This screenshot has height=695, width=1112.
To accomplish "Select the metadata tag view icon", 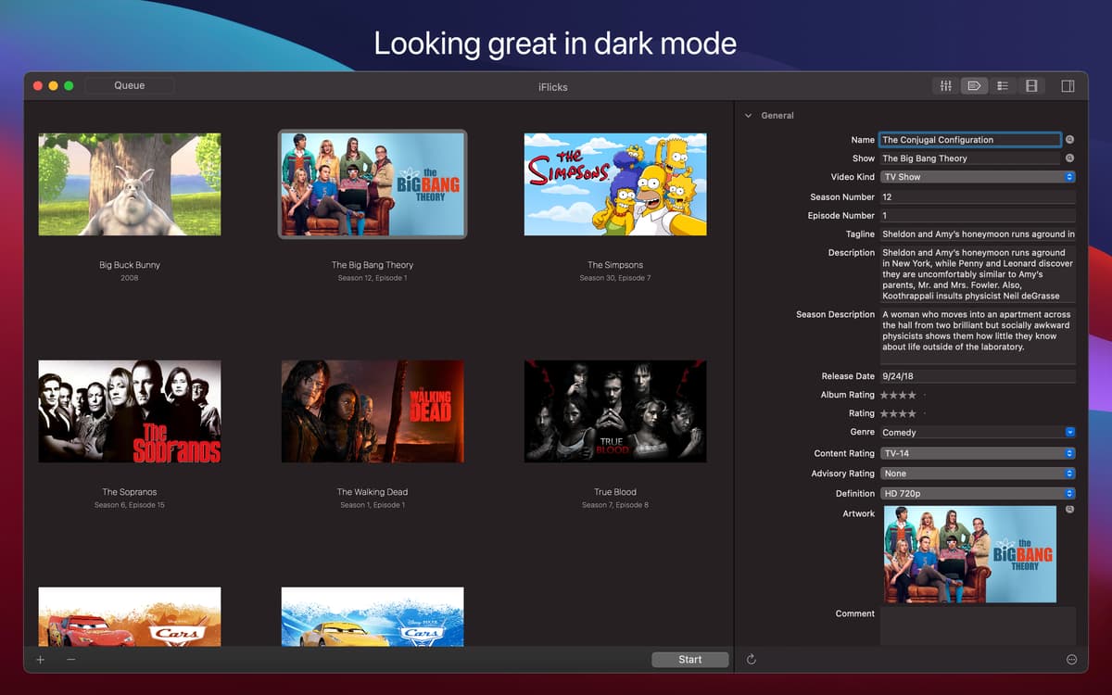I will tap(974, 85).
